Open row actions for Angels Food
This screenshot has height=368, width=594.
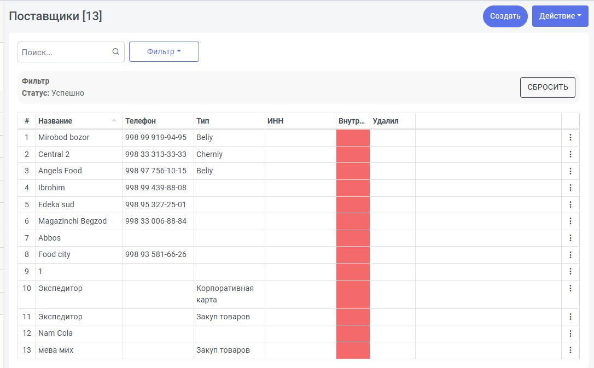[570, 171]
